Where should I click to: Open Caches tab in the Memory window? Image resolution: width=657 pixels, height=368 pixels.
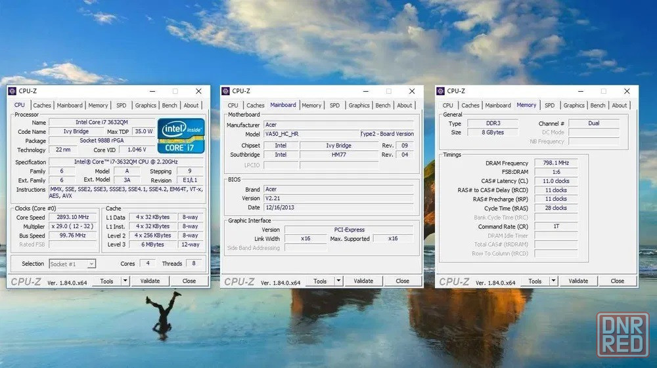tap(470, 106)
